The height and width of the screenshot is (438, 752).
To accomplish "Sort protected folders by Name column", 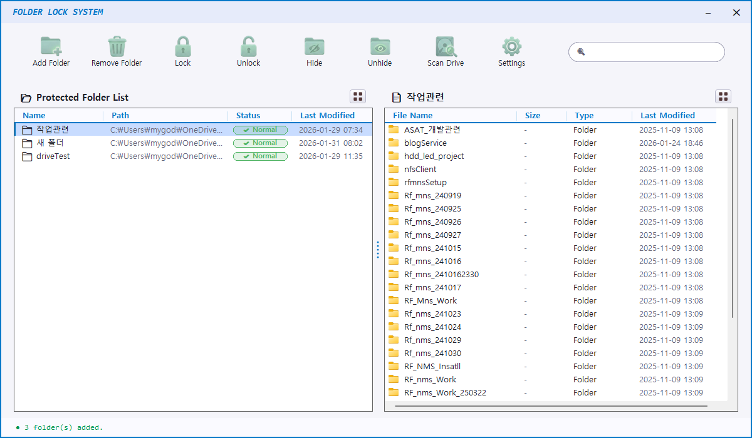I will click(34, 115).
